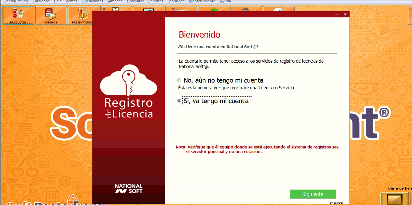Viewport: 412px width, 205px height.
Task: Open the Consultas menu
Action: (135, 1)
